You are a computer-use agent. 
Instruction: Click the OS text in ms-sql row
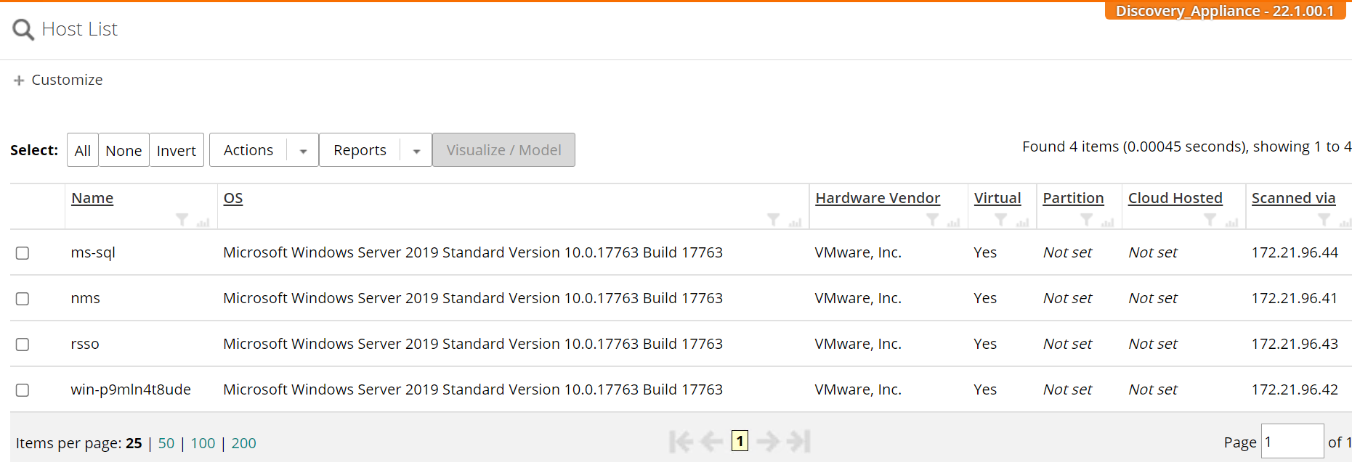tap(473, 252)
